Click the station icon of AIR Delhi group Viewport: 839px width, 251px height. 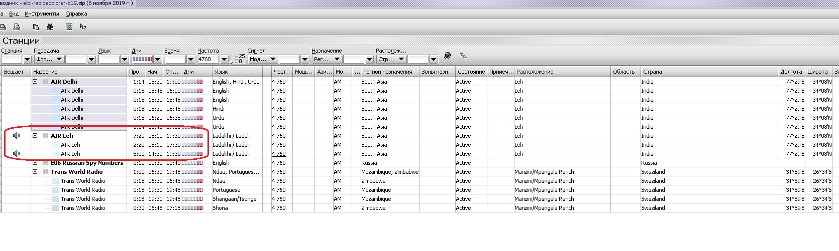pyautogui.click(x=45, y=82)
